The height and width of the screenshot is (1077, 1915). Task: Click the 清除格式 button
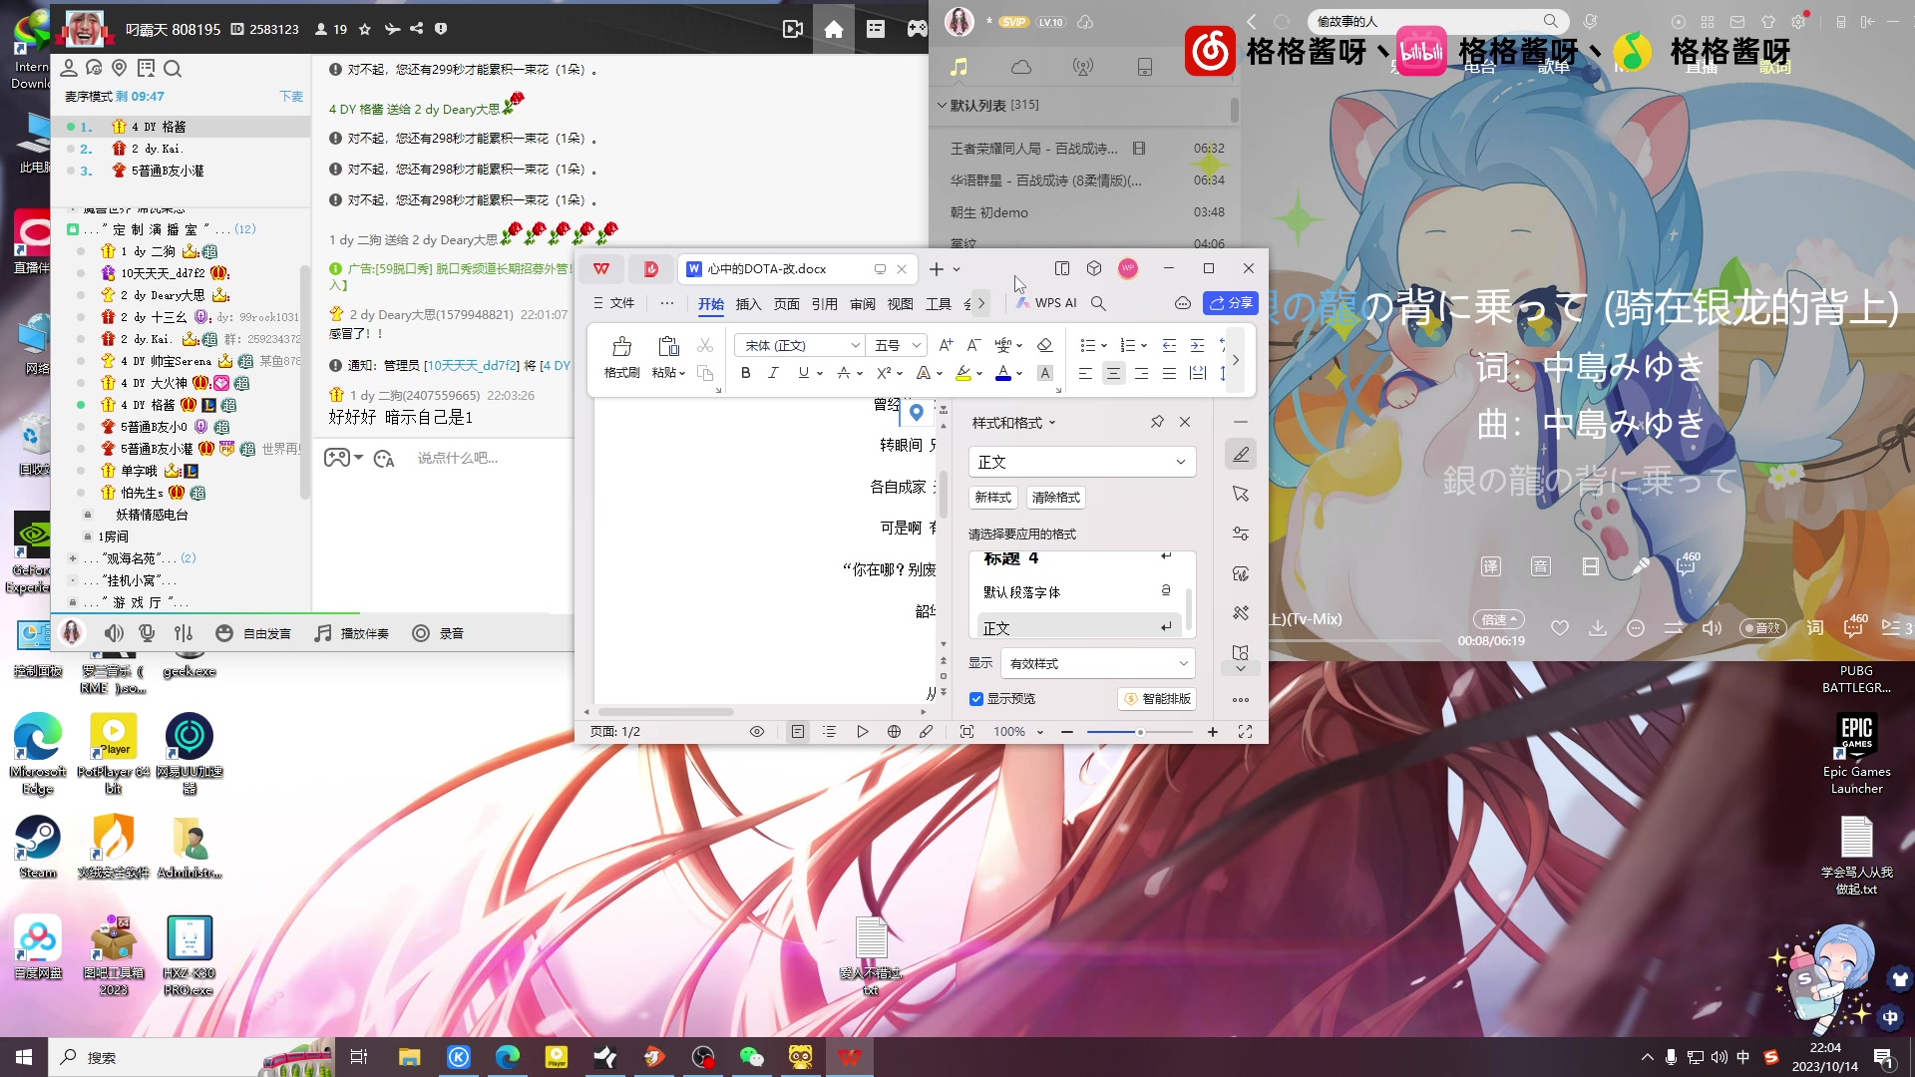1056,498
